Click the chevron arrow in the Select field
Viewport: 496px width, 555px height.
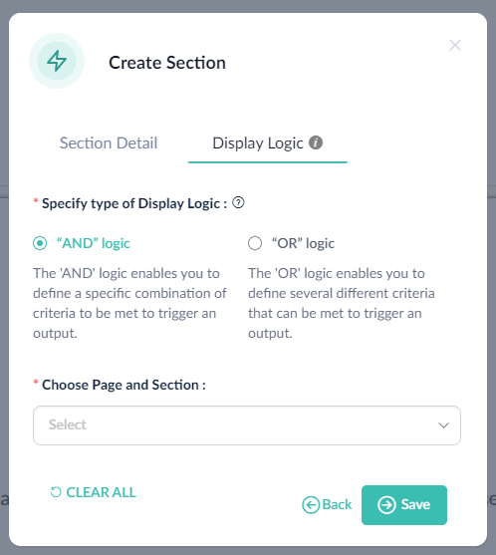point(443,425)
